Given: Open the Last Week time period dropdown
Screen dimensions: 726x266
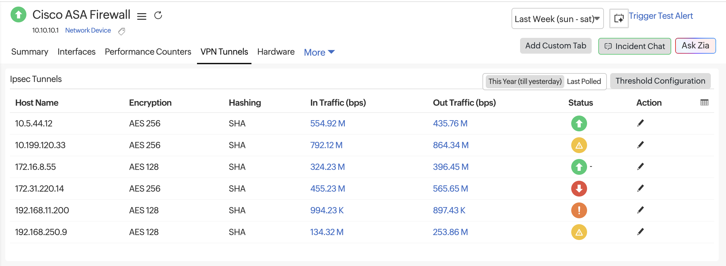Looking at the screenshot, I should coord(557,19).
